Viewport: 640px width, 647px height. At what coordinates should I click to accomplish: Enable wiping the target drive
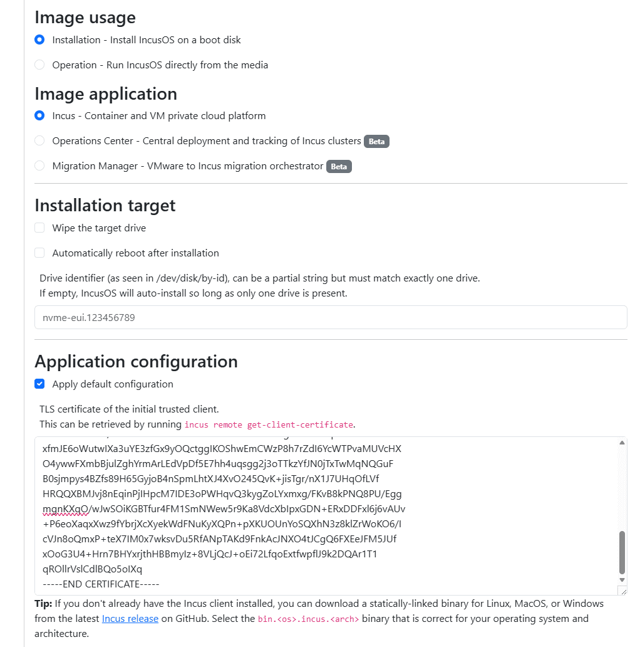click(x=39, y=228)
